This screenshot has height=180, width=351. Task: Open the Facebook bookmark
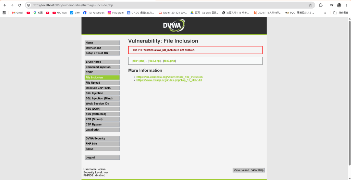pyautogui.click(x=94, y=13)
